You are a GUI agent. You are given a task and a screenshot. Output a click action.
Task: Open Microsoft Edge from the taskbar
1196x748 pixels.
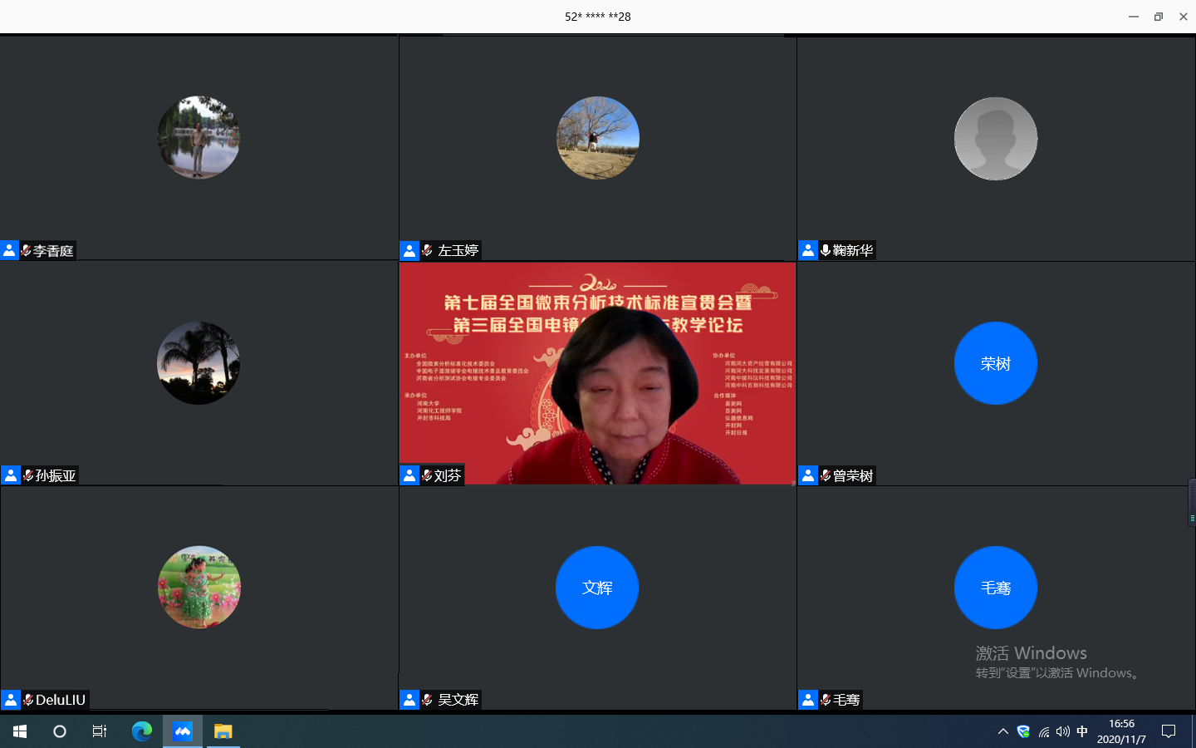click(142, 731)
